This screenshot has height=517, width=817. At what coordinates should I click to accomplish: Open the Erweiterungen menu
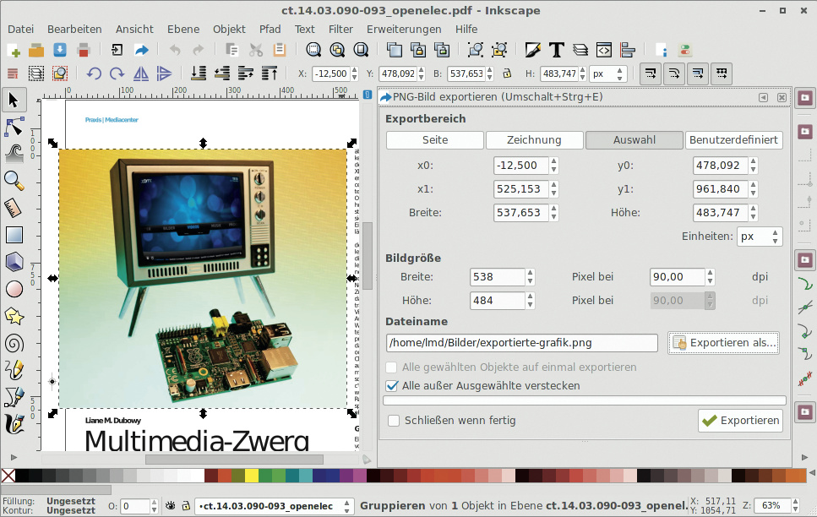coord(404,30)
